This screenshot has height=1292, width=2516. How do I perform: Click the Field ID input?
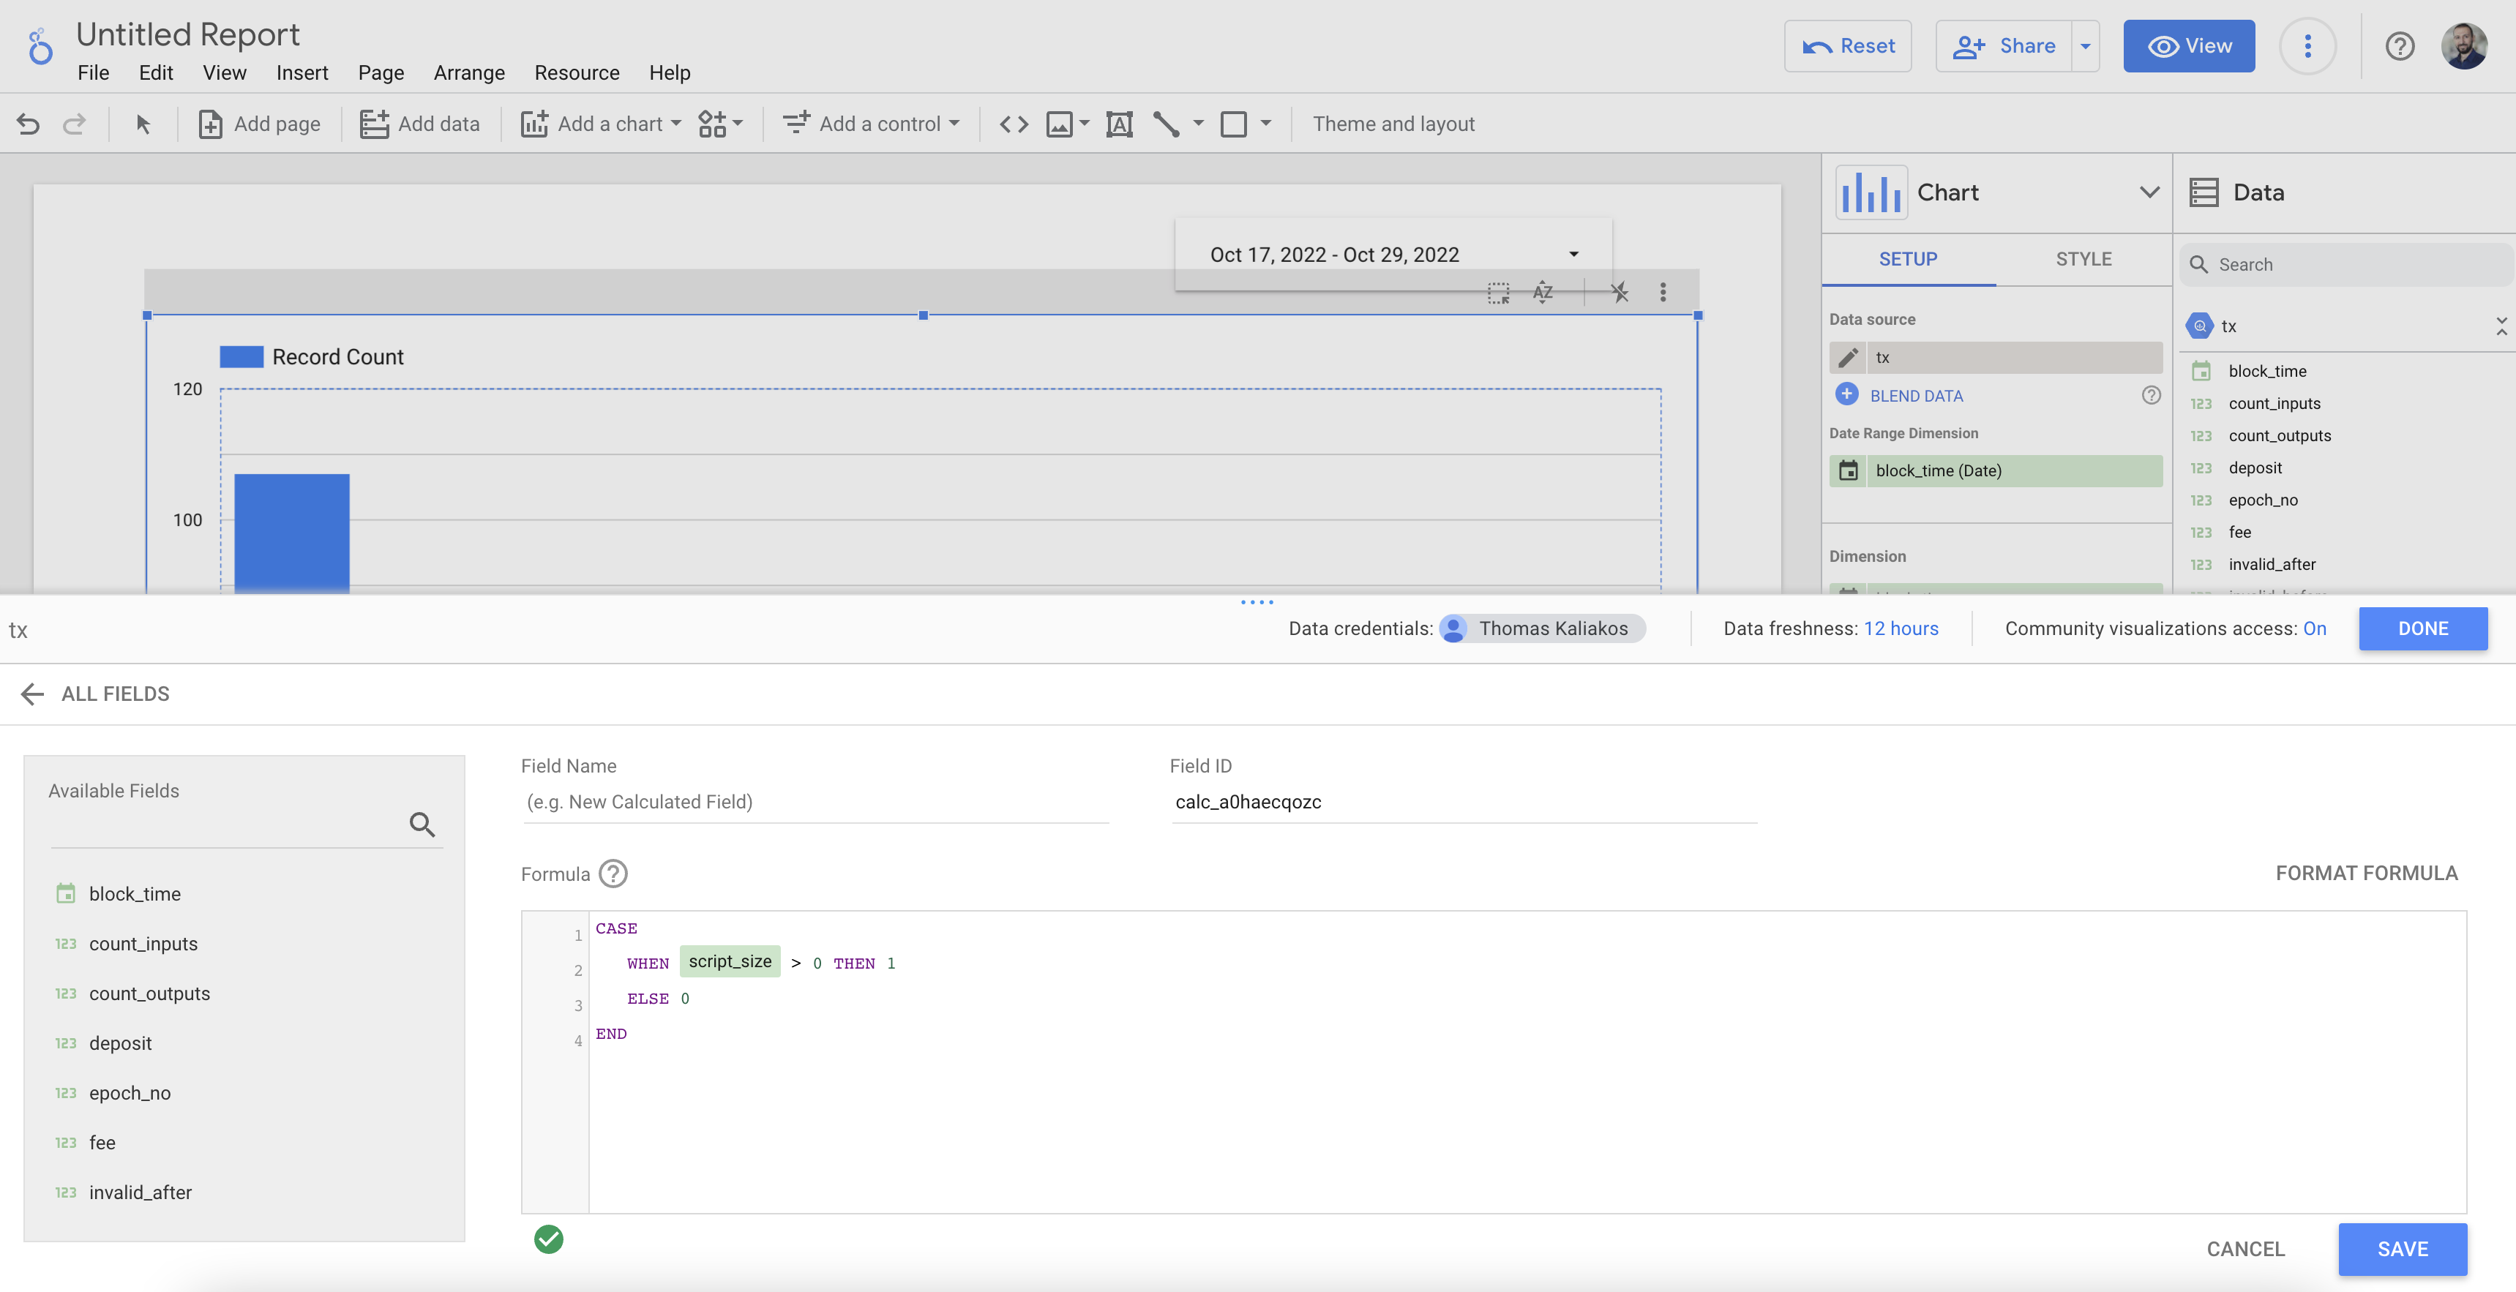(1464, 802)
